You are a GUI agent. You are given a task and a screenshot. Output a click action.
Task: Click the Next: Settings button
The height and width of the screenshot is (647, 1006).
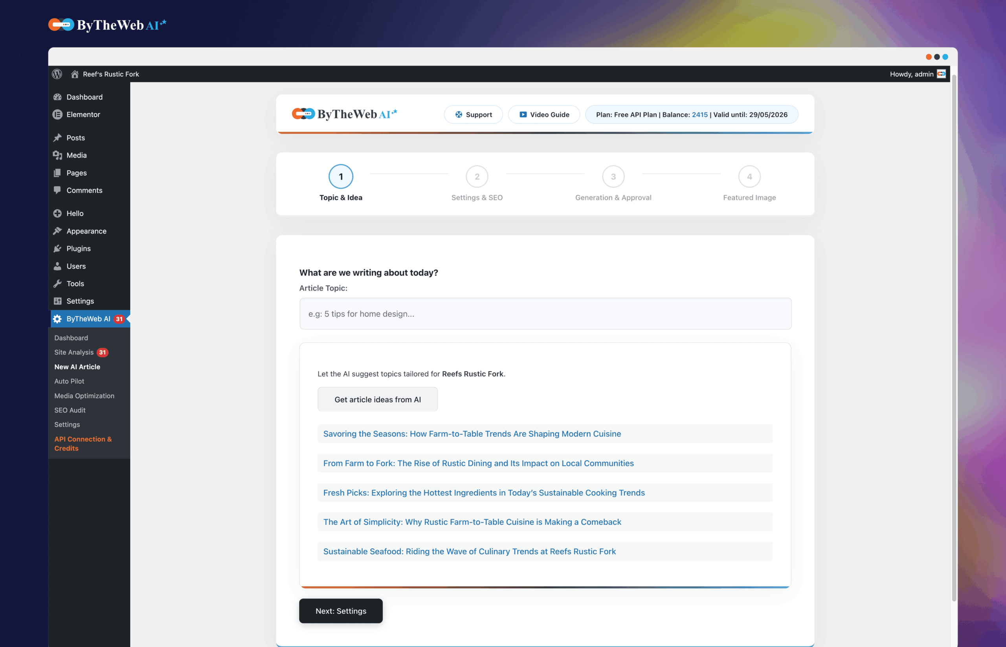point(341,611)
